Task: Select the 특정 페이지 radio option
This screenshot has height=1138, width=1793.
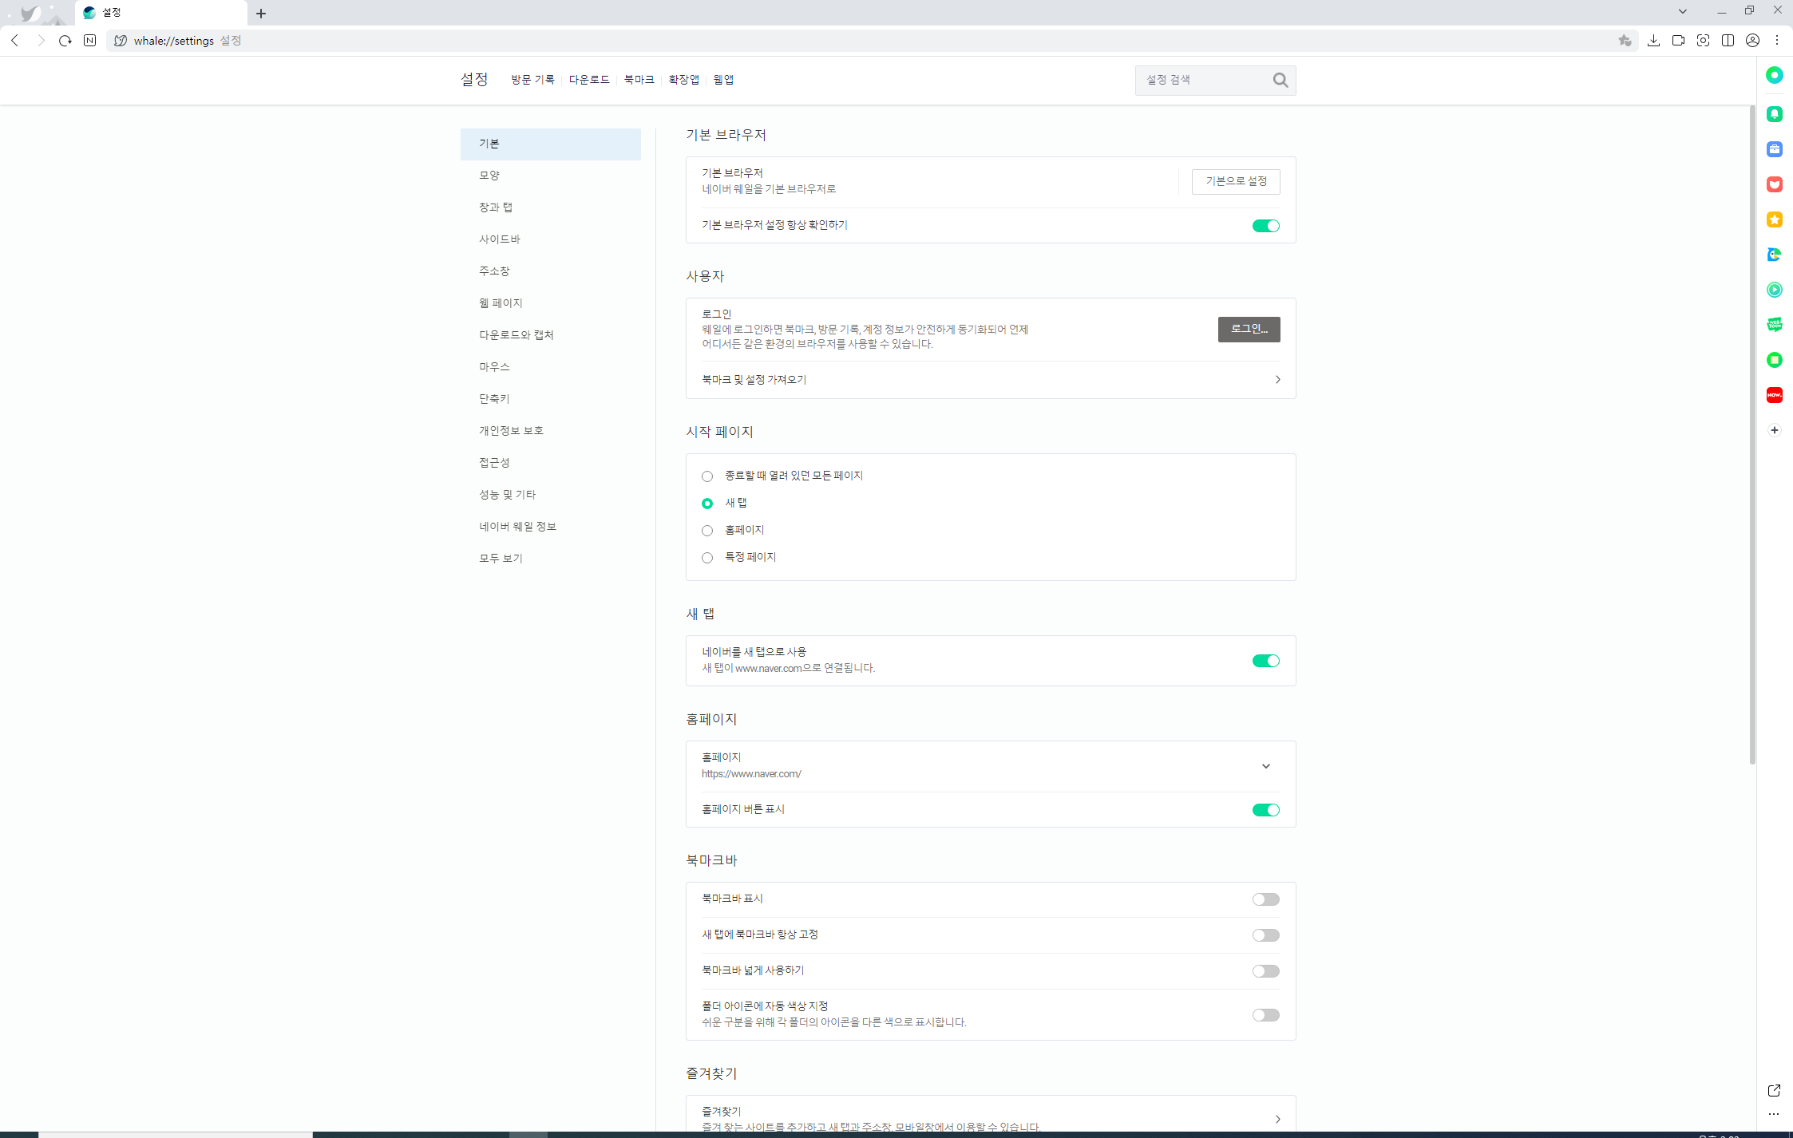Action: pos(707,558)
